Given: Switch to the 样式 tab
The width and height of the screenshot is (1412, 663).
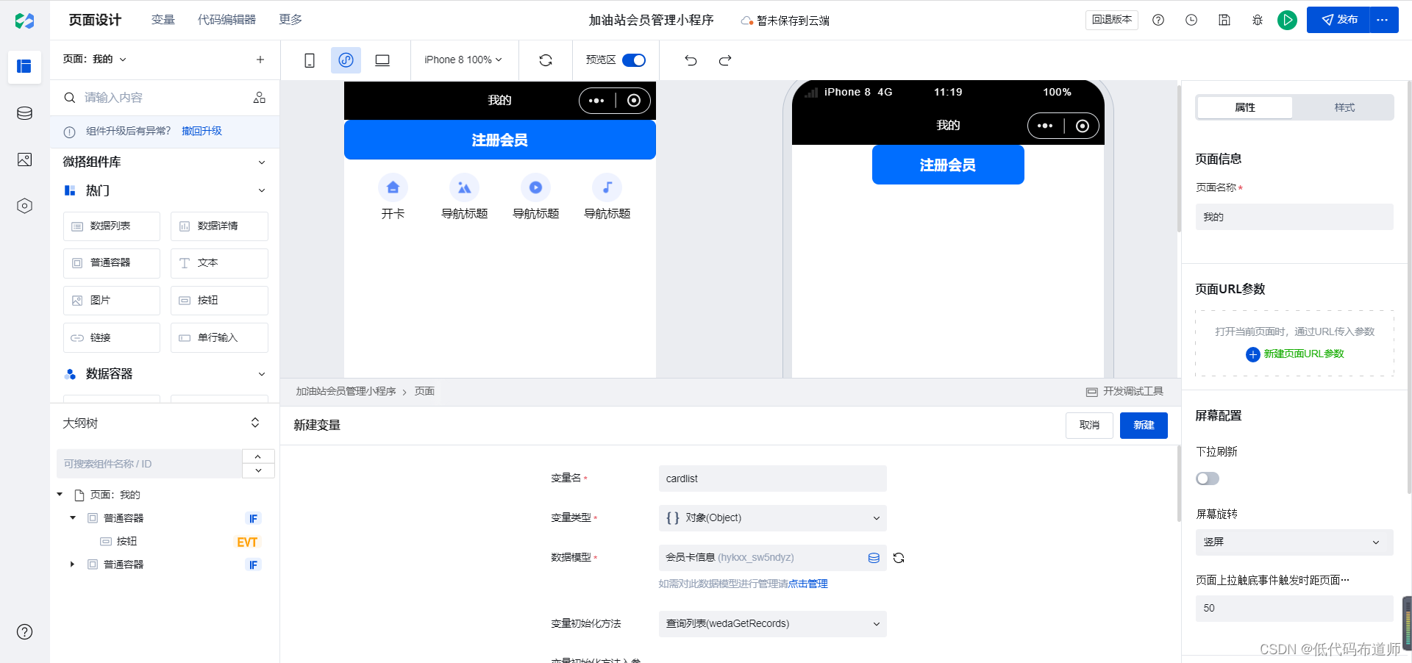Looking at the screenshot, I should 1344,107.
